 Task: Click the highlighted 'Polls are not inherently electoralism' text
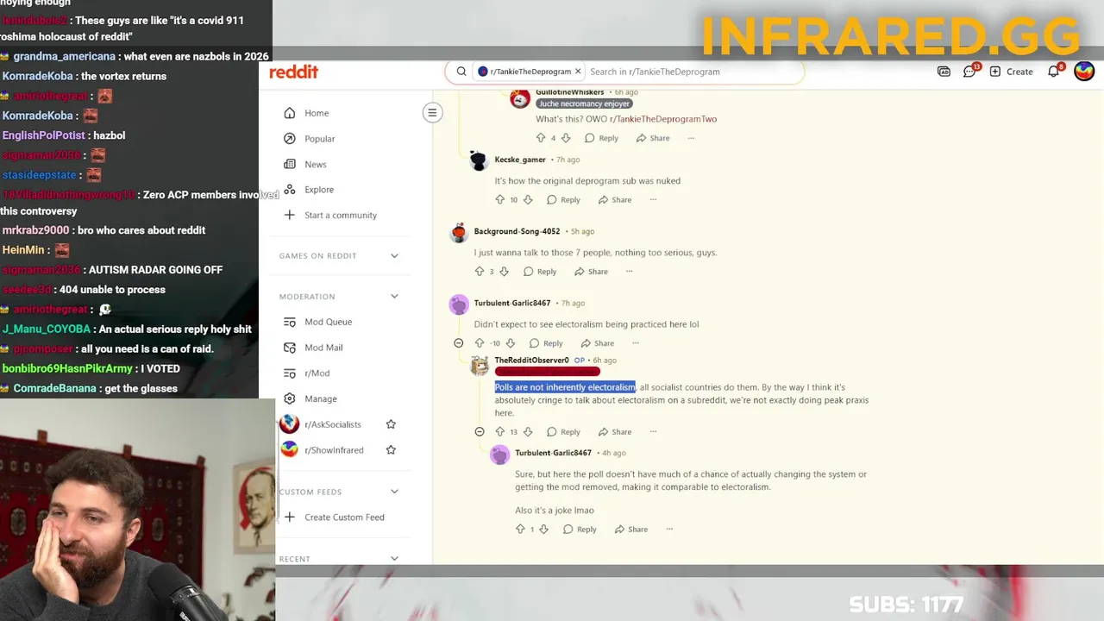[565, 387]
